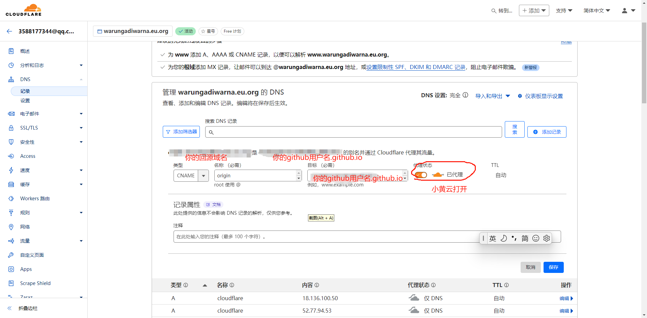This screenshot has width=647, height=318.
Task: Click 编辑 for the 52.77.94.53 record
Action: coord(566,311)
